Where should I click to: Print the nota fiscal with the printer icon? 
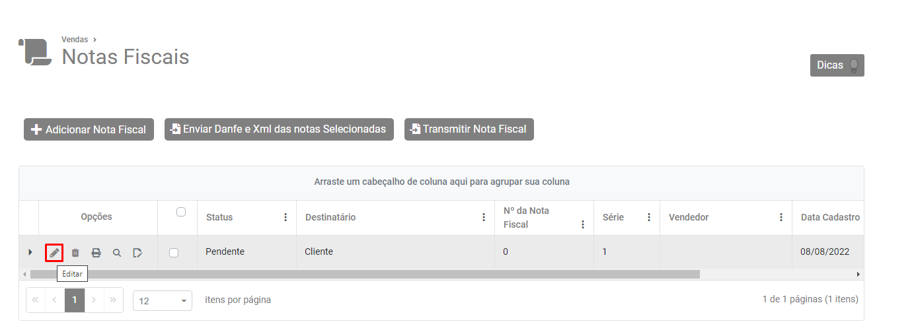click(x=96, y=253)
